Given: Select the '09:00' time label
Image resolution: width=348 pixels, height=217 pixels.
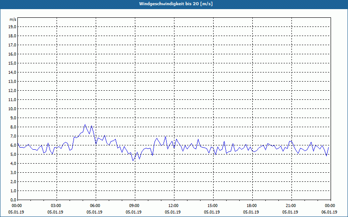Looking at the screenshot, I should 135,206.
